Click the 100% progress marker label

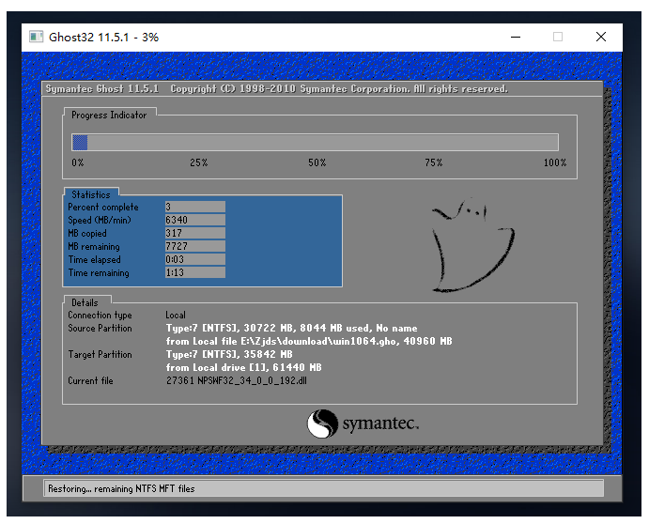pos(555,162)
